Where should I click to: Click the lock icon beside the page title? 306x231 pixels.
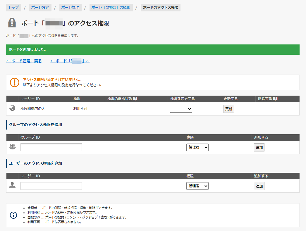pyautogui.click(x=12, y=23)
